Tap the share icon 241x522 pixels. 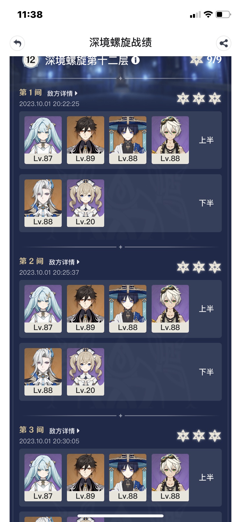pyautogui.click(x=224, y=43)
